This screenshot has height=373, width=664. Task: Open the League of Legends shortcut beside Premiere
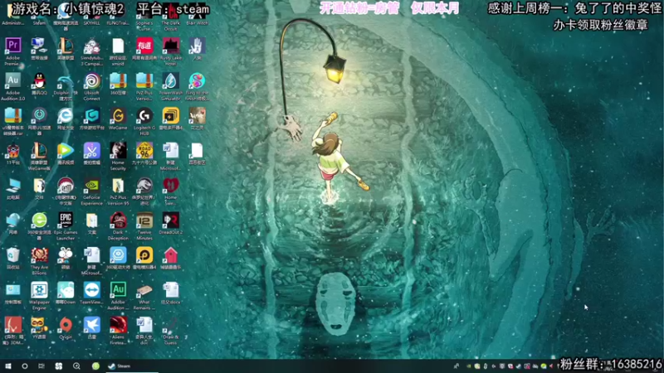[66, 46]
